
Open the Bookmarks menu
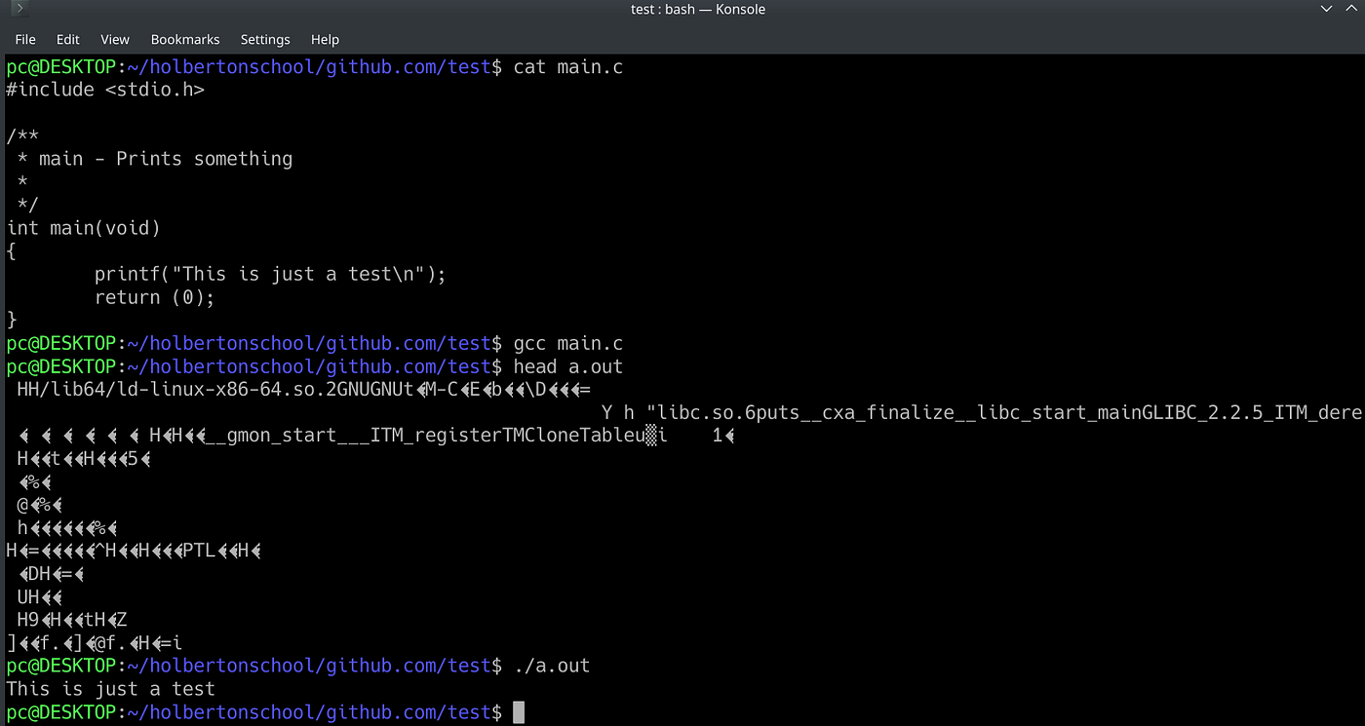(184, 39)
